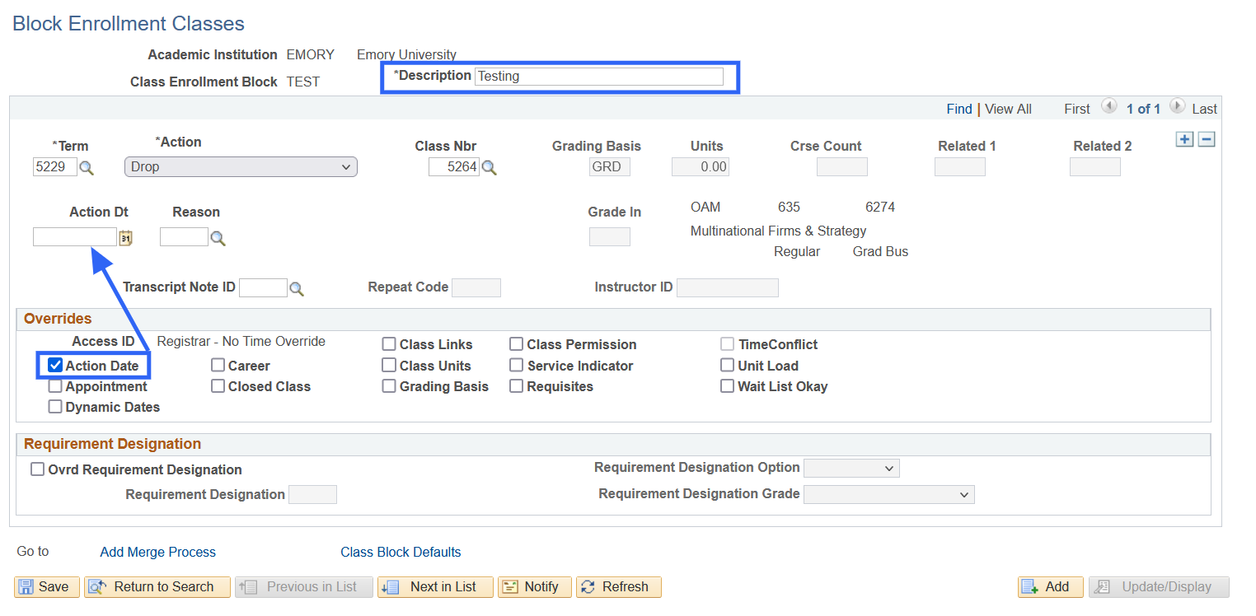Go to the next row arrow
Image resolution: width=1256 pixels, height=616 pixels.
click(1177, 107)
